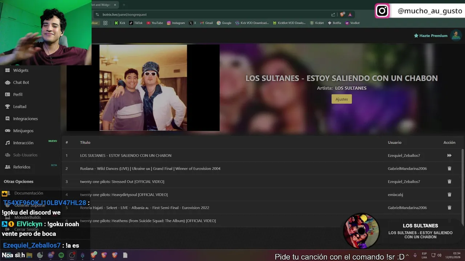Open the Gmail bookmark
The height and width of the screenshot is (261, 465).
tap(206, 23)
